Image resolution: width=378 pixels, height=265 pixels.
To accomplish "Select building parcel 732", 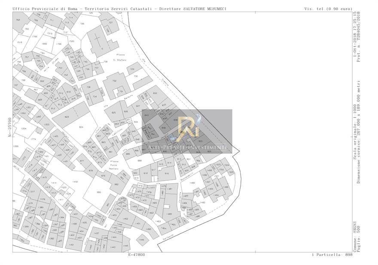I will pyautogui.click(x=114, y=81).
